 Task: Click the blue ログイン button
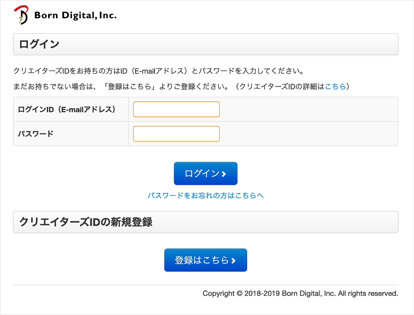coord(206,173)
